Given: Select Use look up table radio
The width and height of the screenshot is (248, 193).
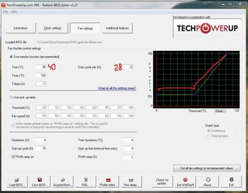Looking at the screenshot, I should 11,97.
